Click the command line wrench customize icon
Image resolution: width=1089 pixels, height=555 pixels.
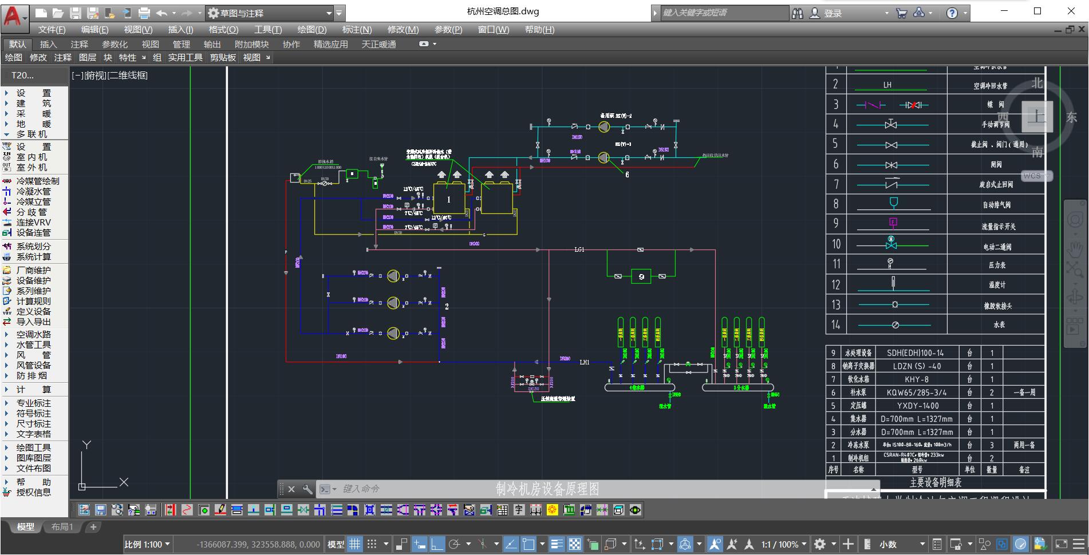pos(307,489)
